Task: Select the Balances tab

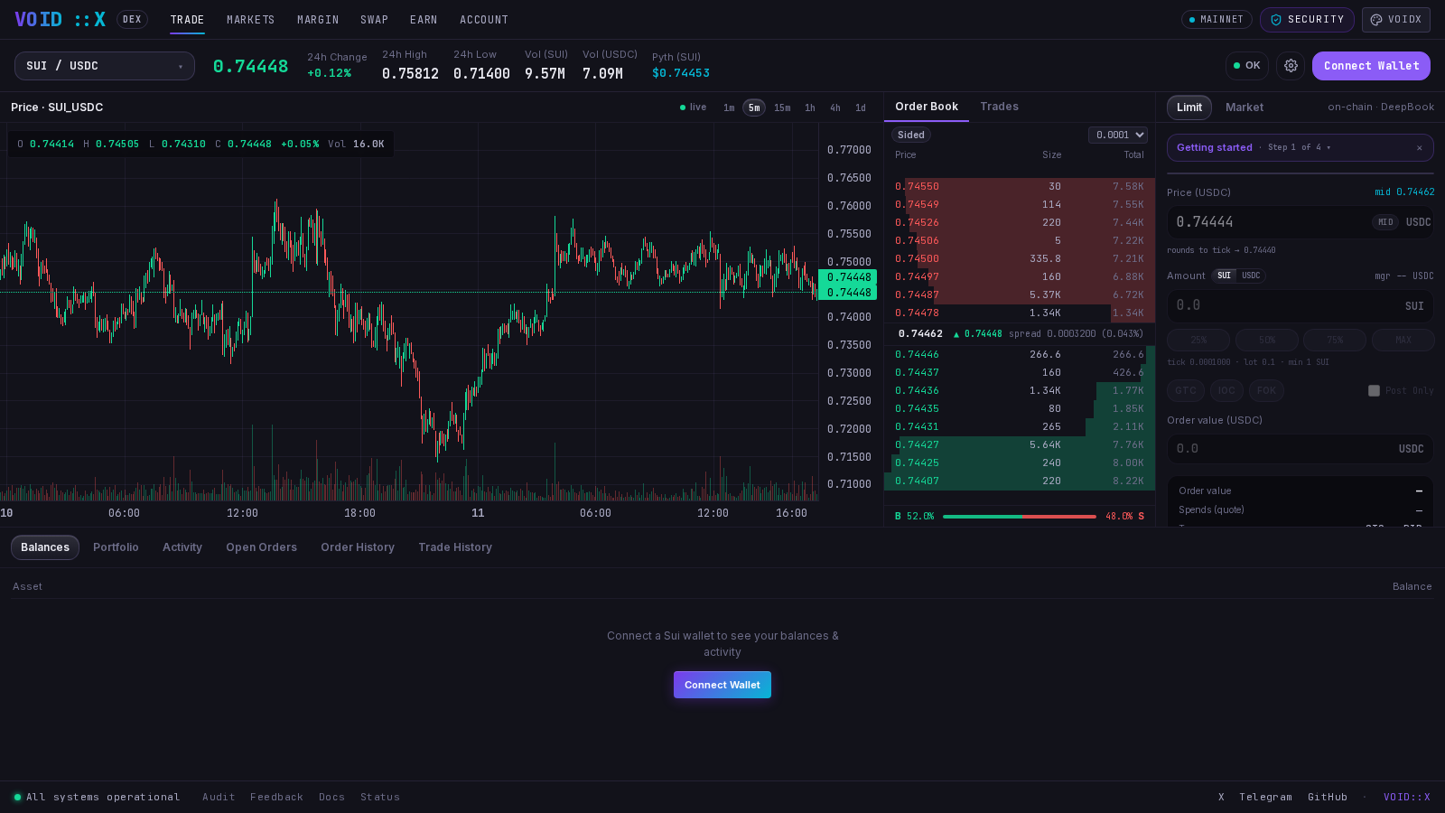Action: 45,547
